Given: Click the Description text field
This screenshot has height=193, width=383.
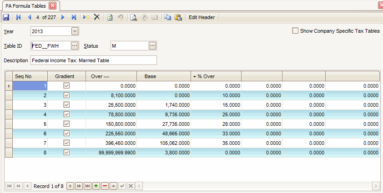Looking at the screenshot, I should pyautogui.click(x=93, y=60).
